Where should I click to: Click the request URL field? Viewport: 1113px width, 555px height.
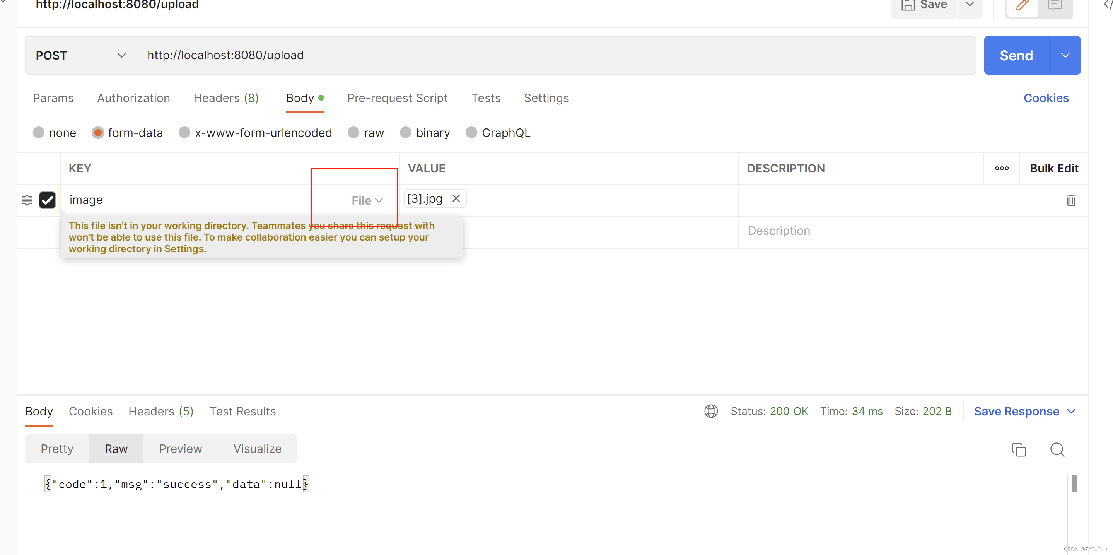(x=556, y=55)
